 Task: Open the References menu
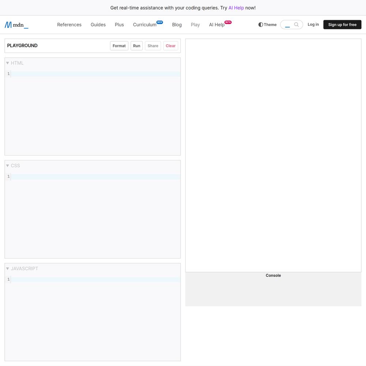pyautogui.click(x=69, y=25)
